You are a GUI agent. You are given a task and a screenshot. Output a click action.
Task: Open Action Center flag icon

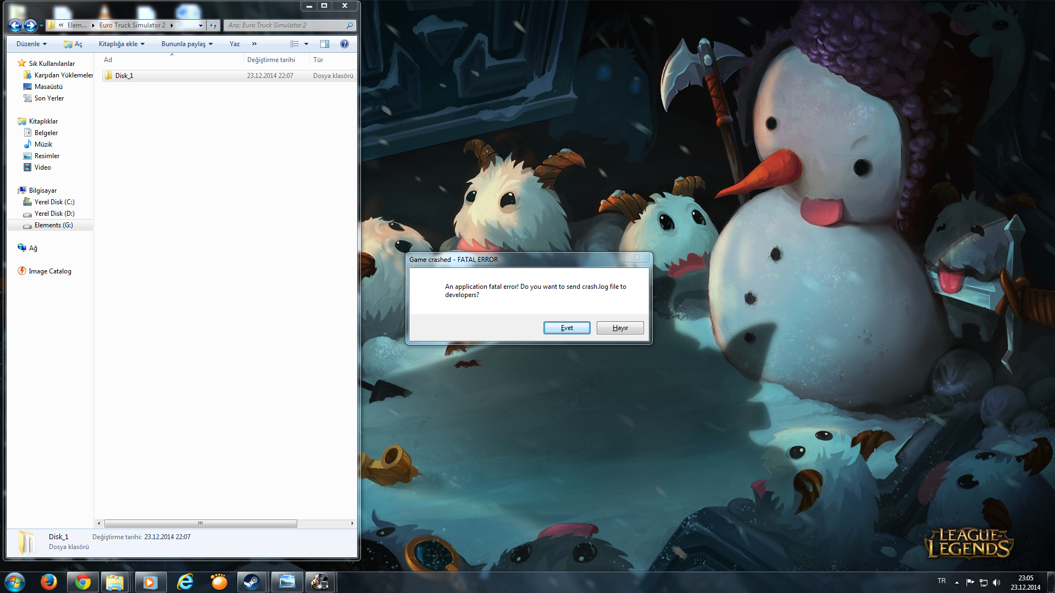point(970,583)
